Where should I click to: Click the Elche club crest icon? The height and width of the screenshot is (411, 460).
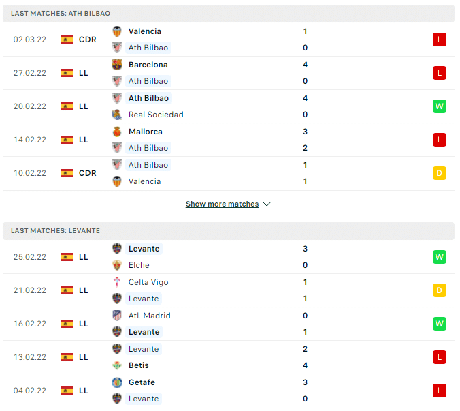coord(117,265)
